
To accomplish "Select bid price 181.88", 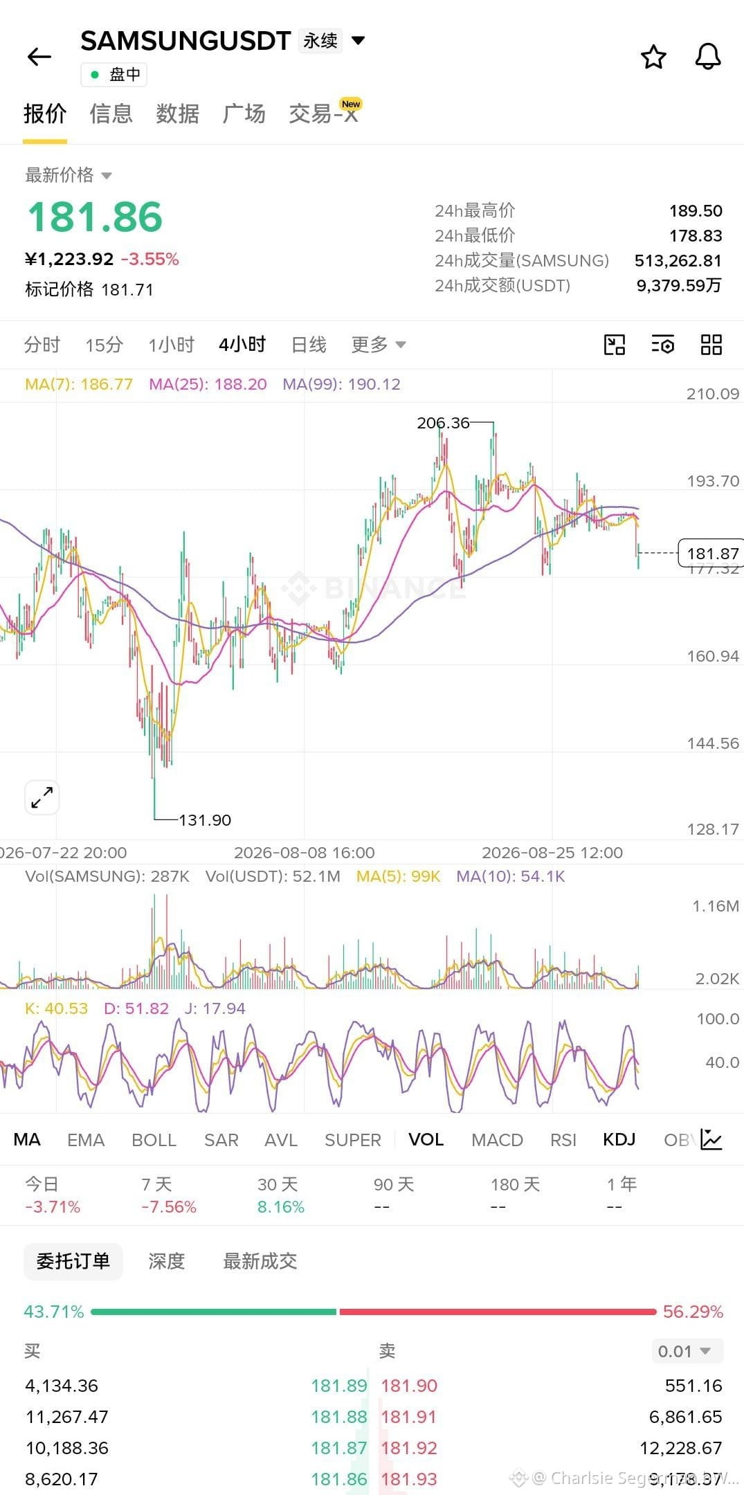I will (x=338, y=1417).
